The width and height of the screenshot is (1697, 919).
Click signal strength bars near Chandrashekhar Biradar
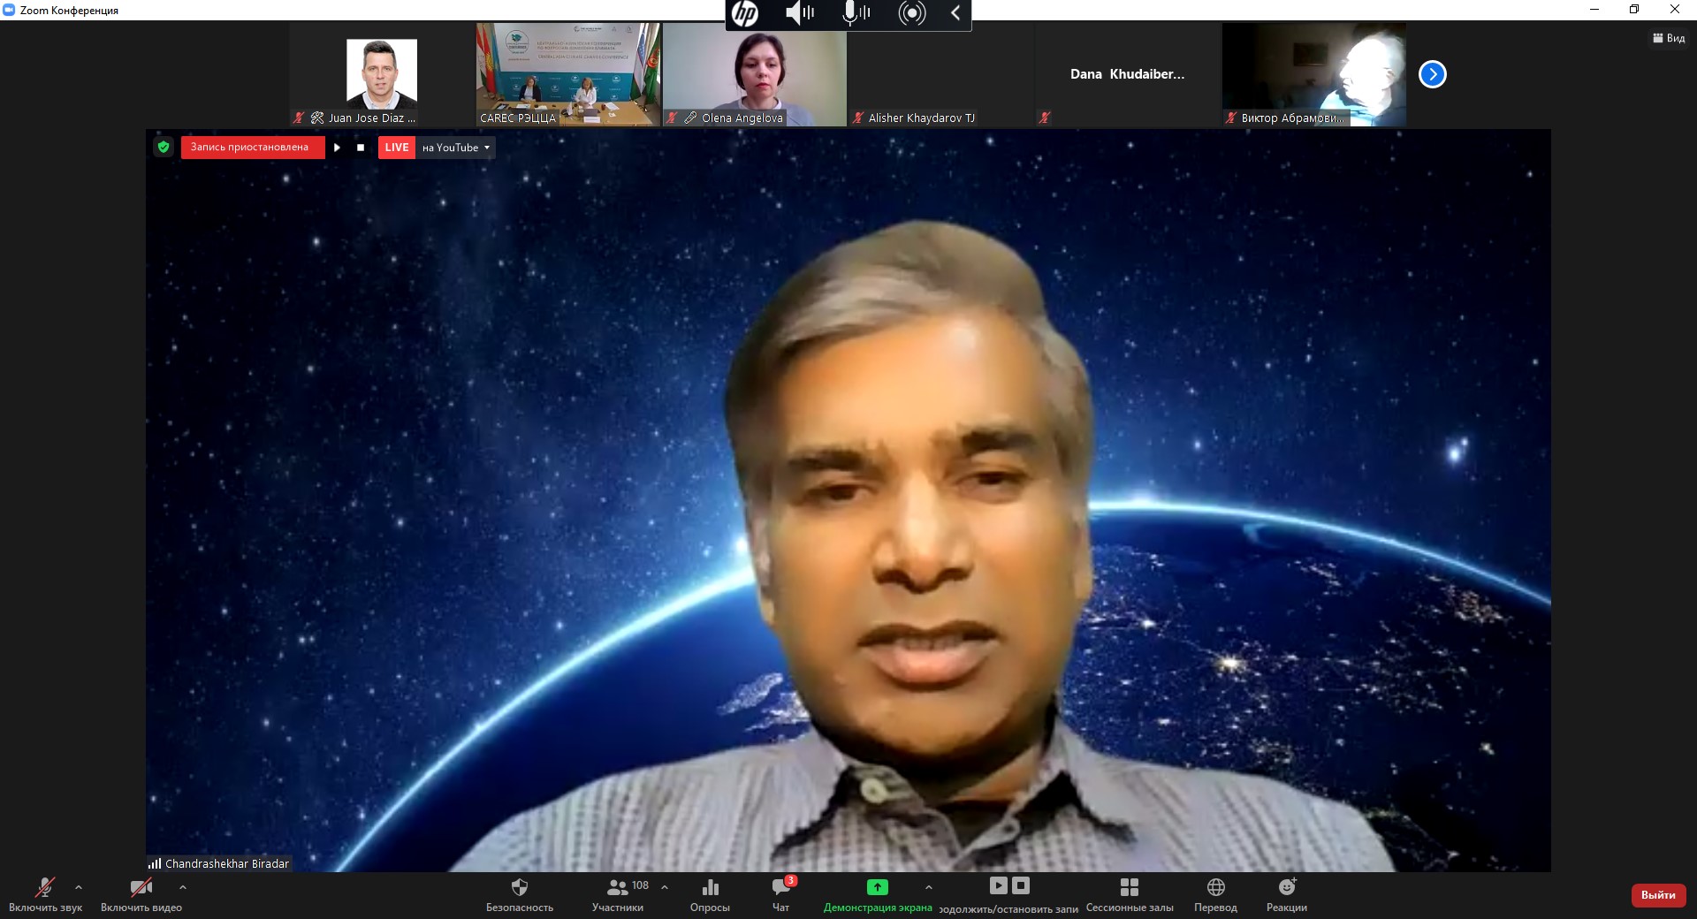[155, 863]
